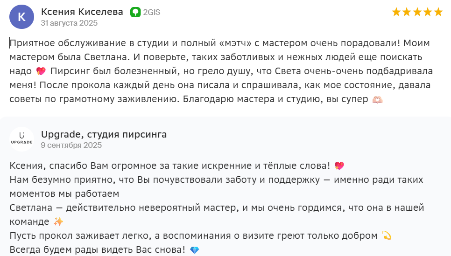Click the review date 31 августа 2025
The height and width of the screenshot is (256, 451).
[69, 23]
